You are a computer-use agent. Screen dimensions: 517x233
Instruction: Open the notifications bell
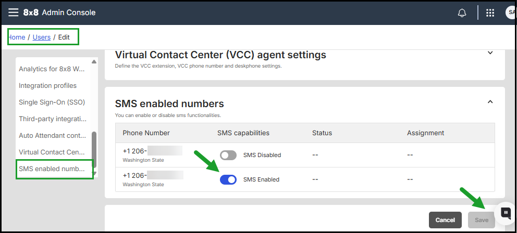coord(462,13)
